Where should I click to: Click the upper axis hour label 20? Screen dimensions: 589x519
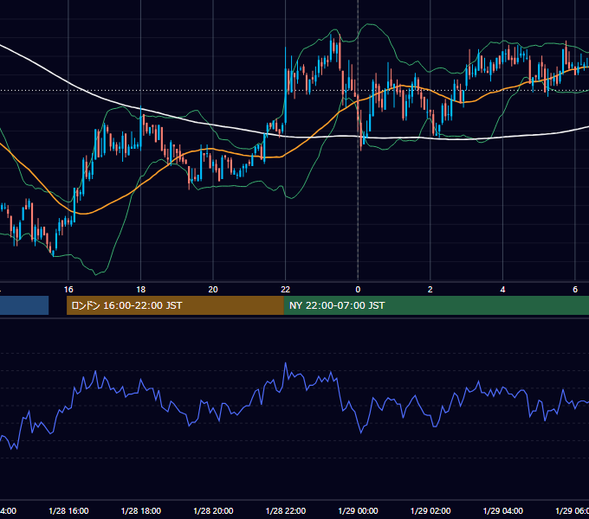tap(213, 290)
